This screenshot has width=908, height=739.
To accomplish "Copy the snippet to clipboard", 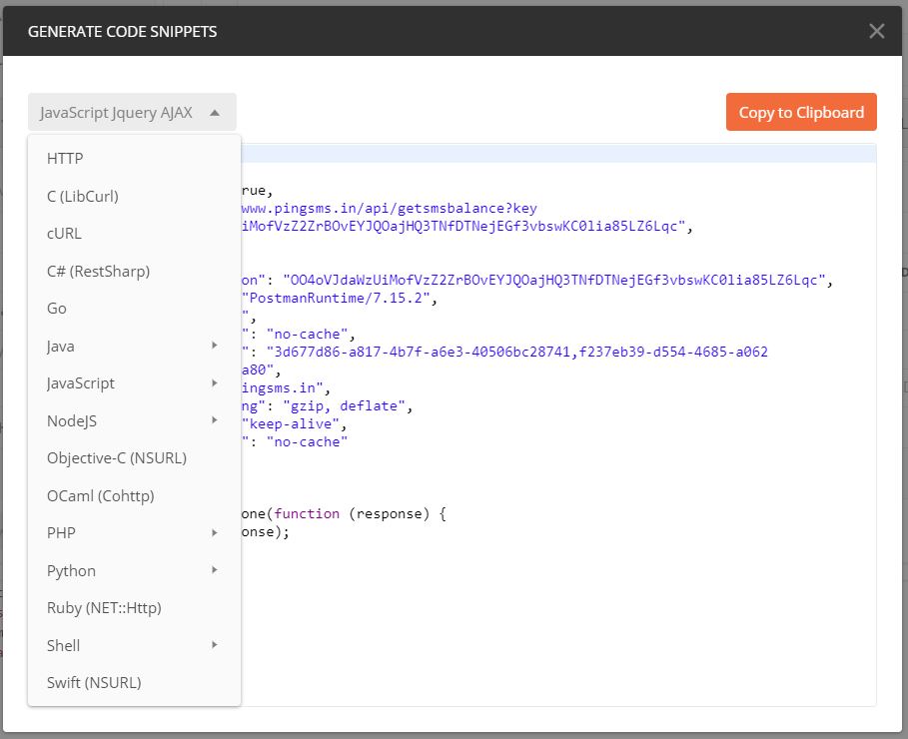I will (x=801, y=112).
